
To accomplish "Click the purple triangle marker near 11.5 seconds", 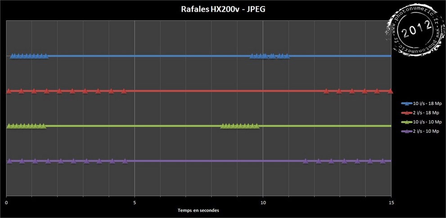I will (x=306, y=161).
